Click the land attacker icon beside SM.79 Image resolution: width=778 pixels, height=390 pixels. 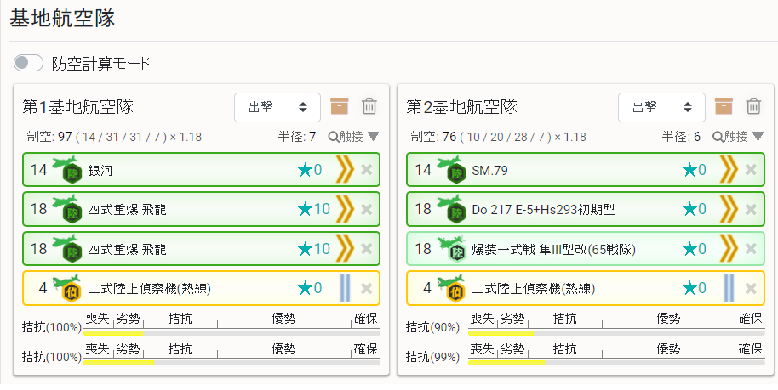click(451, 169)
